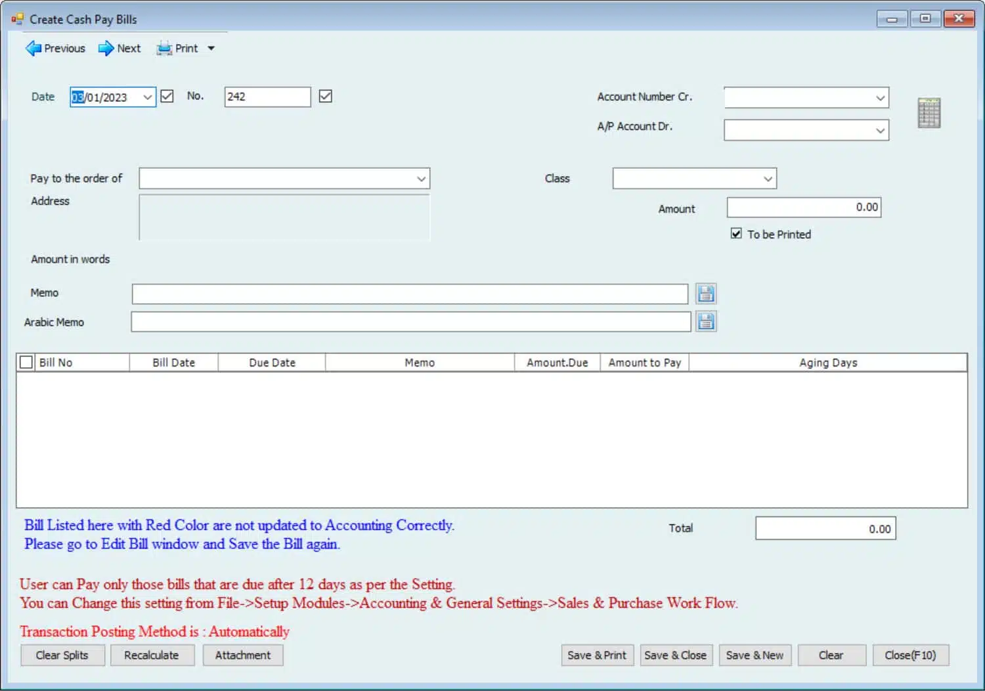
Task: Check the select-all box in Bill No header
Action: coord(26,362)
